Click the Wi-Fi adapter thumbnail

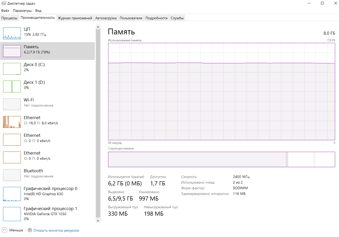12,104
